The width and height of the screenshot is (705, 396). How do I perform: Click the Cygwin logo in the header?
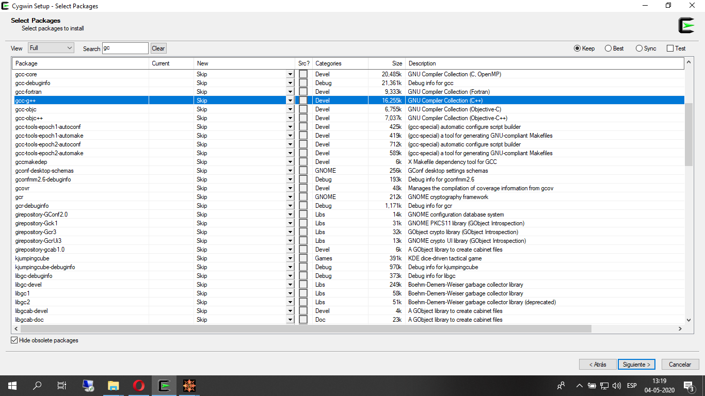pyautogui.click(x=686, y=25)
